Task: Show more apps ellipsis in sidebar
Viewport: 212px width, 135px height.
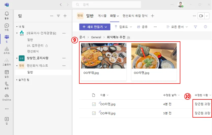Action: [7, 109]
